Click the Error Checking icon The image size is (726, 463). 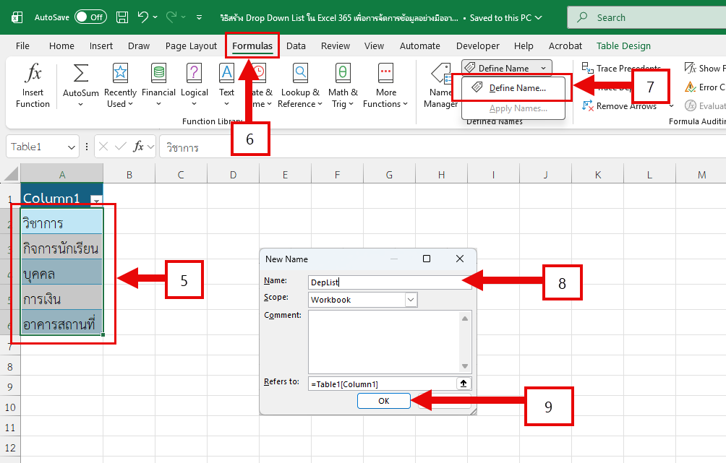pyautogui.click(x=691, y=87)
